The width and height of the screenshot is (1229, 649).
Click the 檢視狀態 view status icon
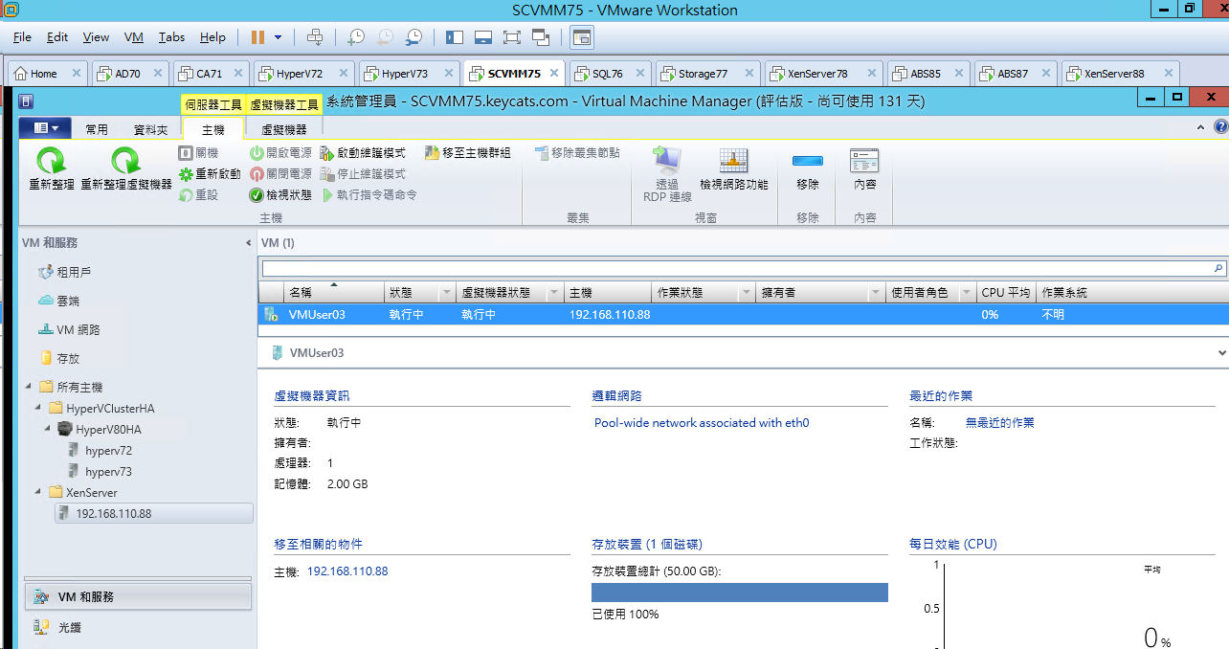point(257,195)
